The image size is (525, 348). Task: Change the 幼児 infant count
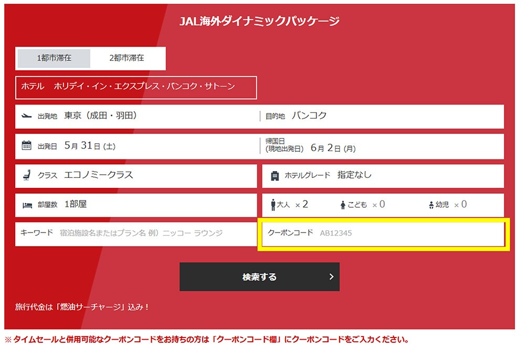[x=448, y=205]
